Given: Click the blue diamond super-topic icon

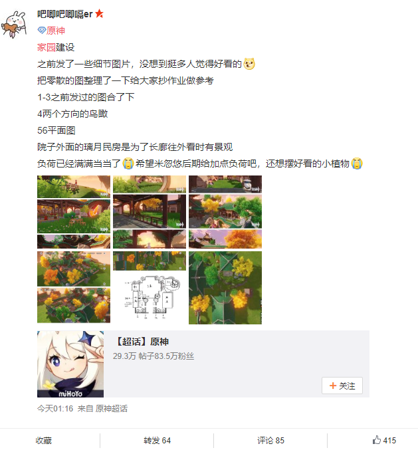Looking at the screenshot, I should pos(41,31).
